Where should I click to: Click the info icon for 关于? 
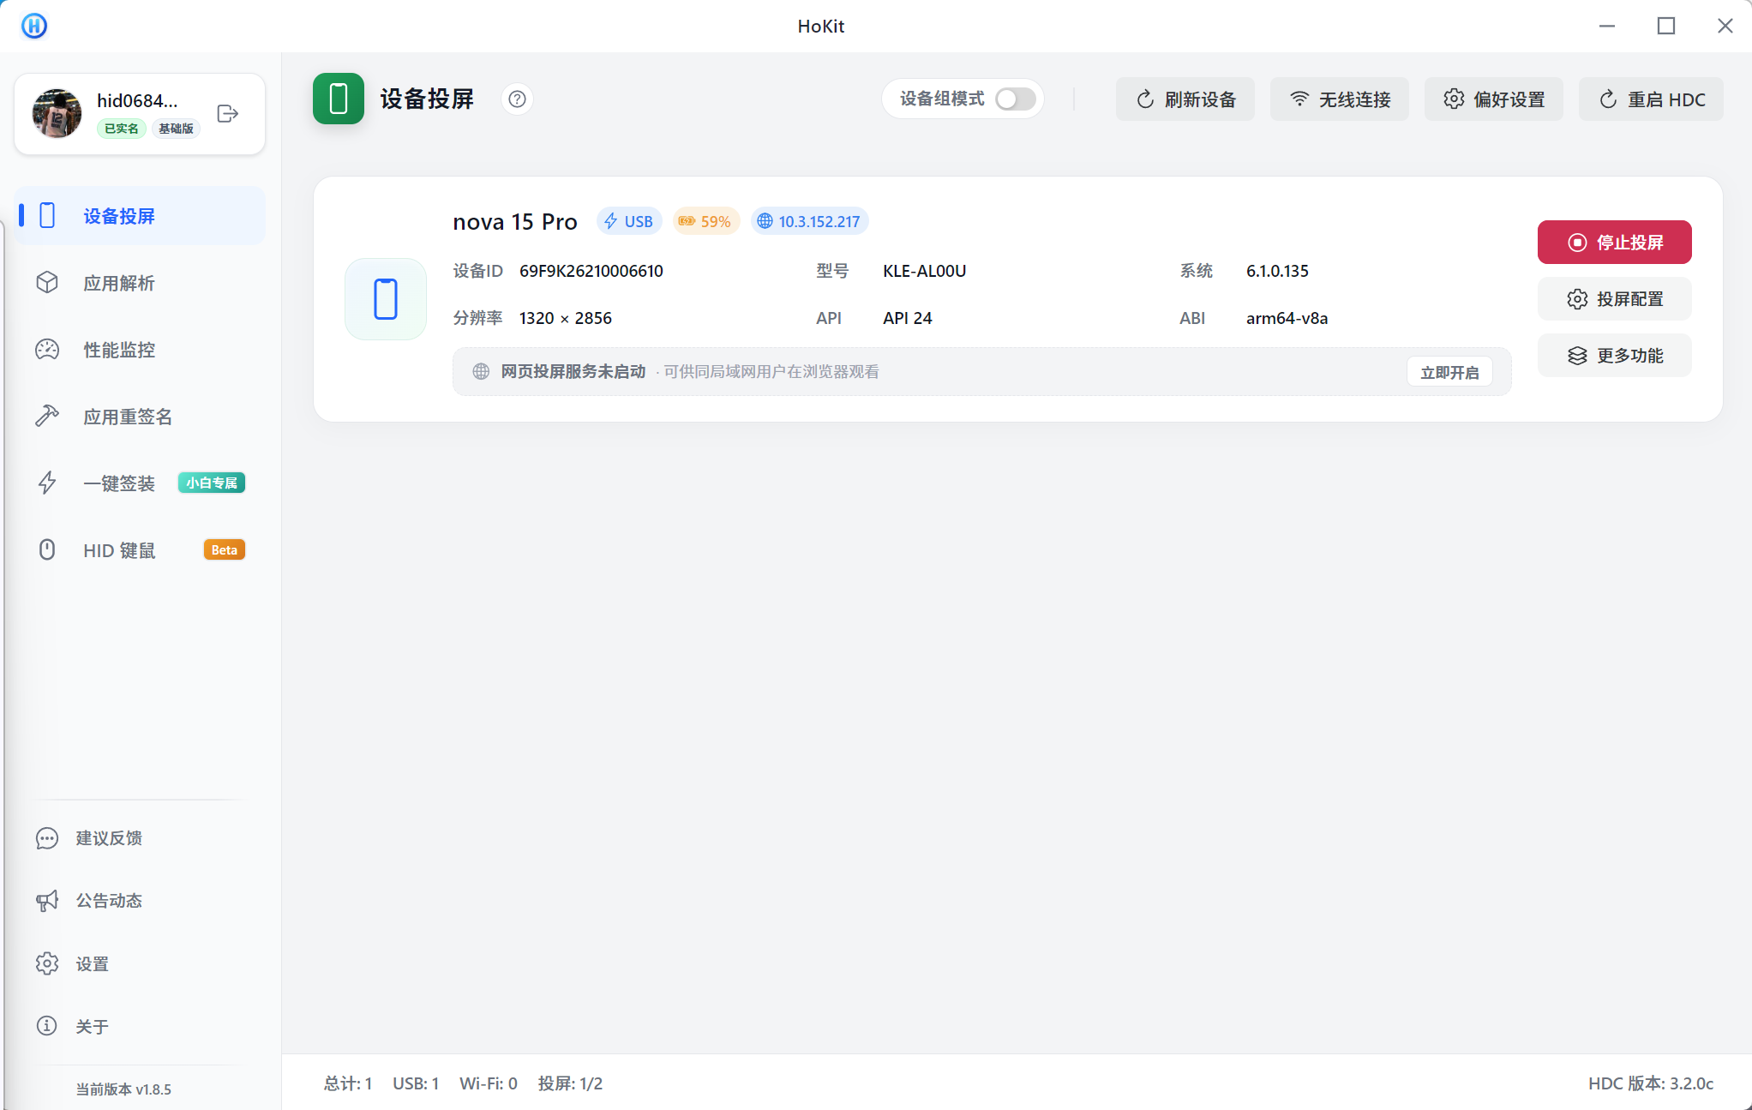click(47, 1026)
